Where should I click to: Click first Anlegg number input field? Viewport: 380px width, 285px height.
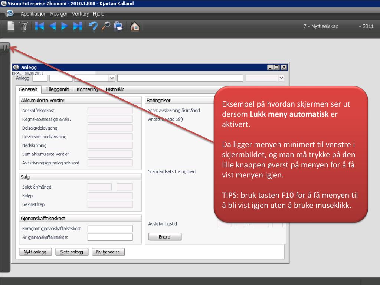click(x=40, y=78)
